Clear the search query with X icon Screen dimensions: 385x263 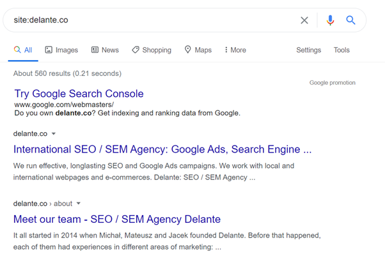coord(304,20)
